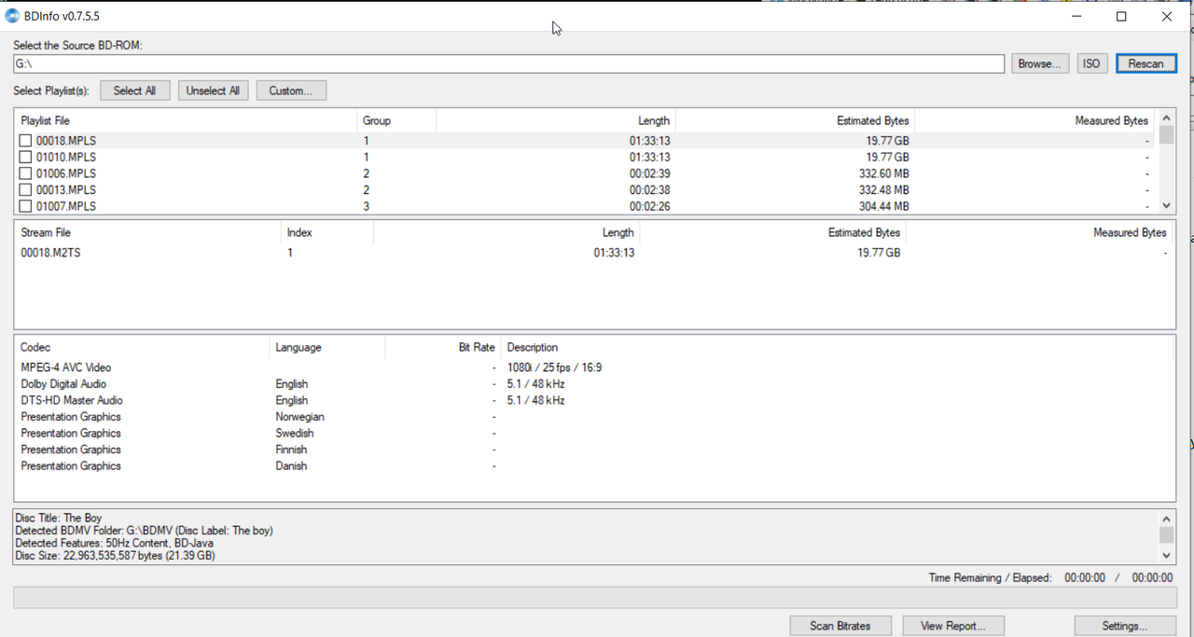Select Finnish Presentation Graphics row
Screen dimensions: 1194x637
593,450
